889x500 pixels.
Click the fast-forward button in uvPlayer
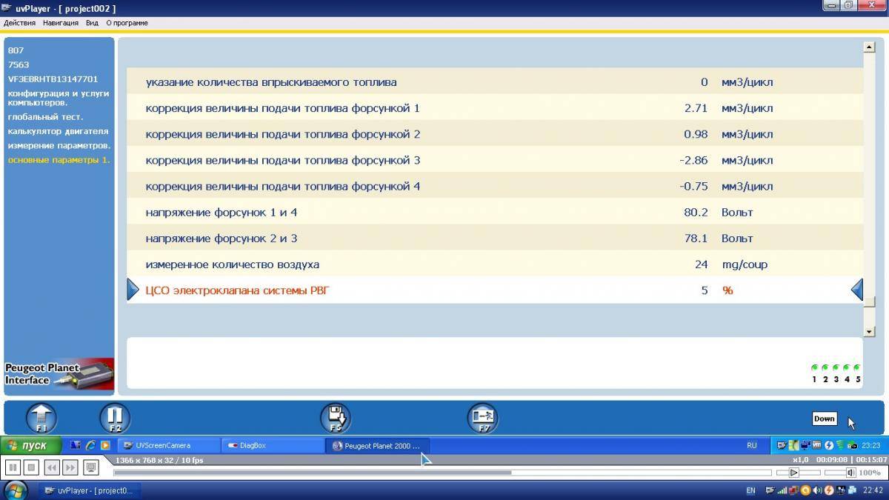coord(70,467)
